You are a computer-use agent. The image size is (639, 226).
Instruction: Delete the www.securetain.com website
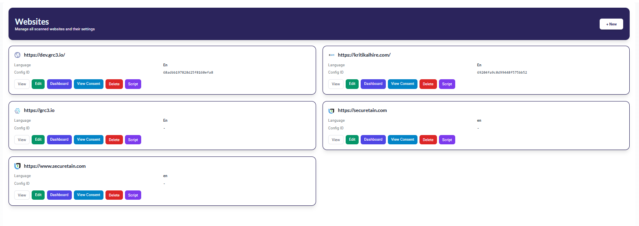114,195
